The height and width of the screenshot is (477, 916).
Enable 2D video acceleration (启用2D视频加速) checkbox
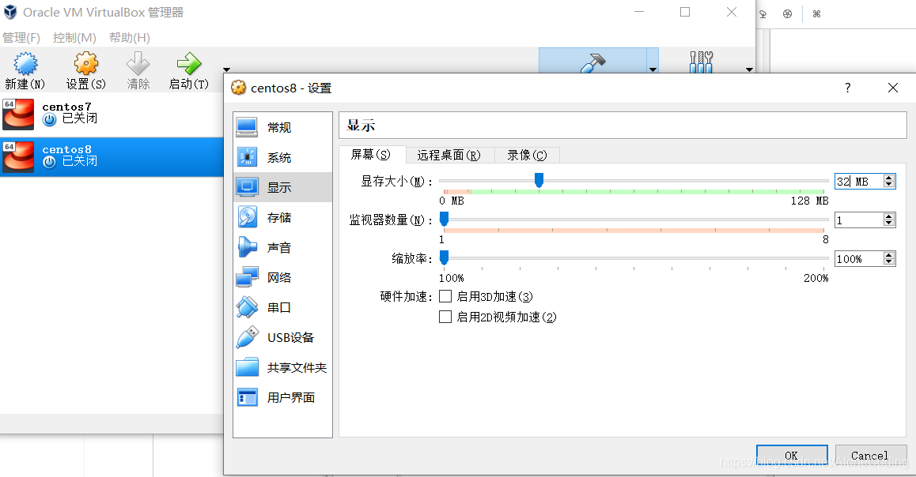coord(445,317)
